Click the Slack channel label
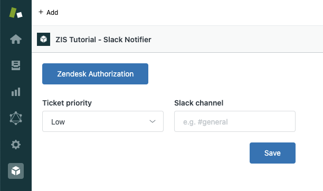323x191 pixels. 199,103
